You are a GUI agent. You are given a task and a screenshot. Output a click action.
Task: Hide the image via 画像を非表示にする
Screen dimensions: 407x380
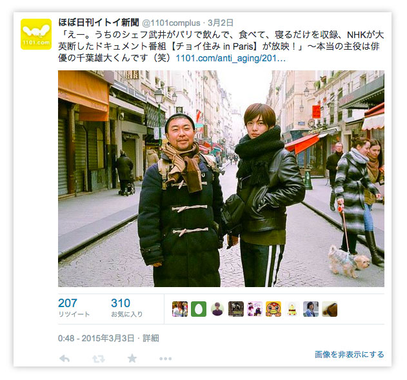tap(350, 354)
